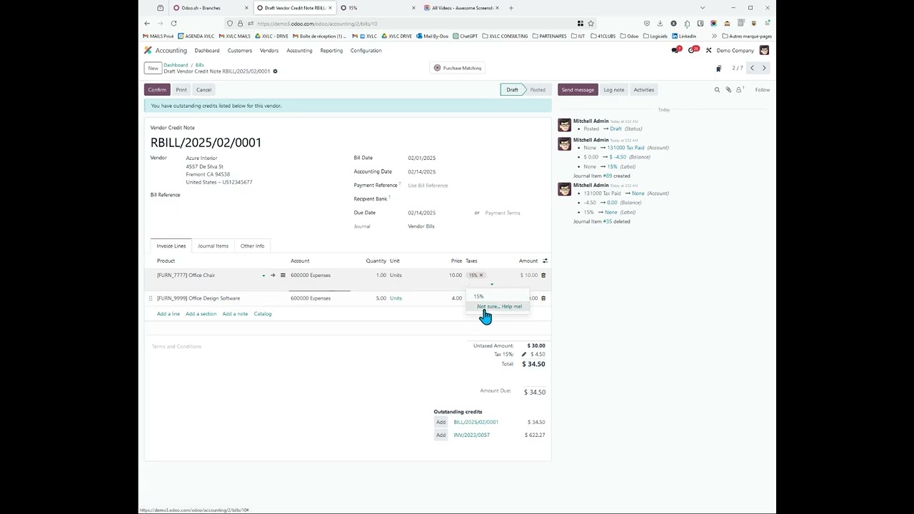Grab the Office Design Software row handle
Viewport: 914px width, 514px height.
click(150, 298)
